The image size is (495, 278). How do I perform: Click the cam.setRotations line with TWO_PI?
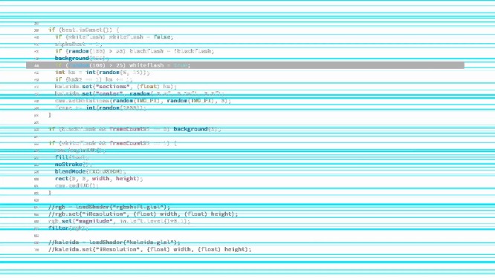point(143,101)
